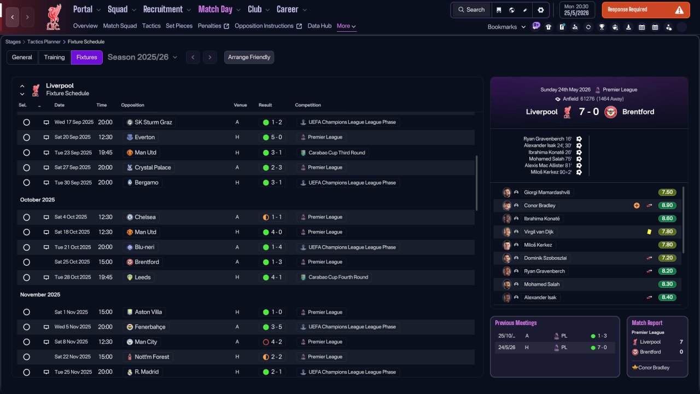Open the Bookmarks dropdown
Viewport: 700px width, 394px height.
coord(507,27)
